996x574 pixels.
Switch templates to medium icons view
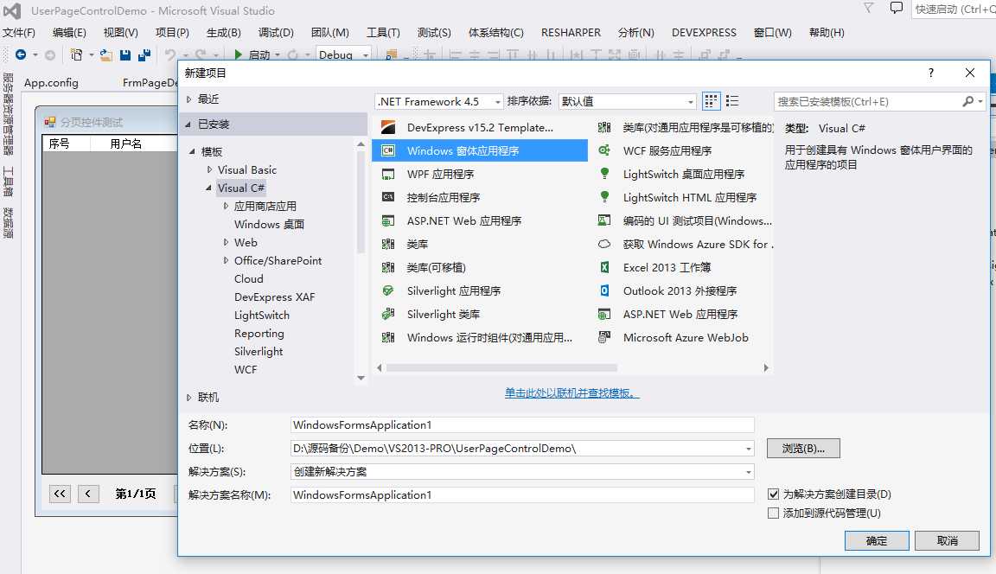711,101
